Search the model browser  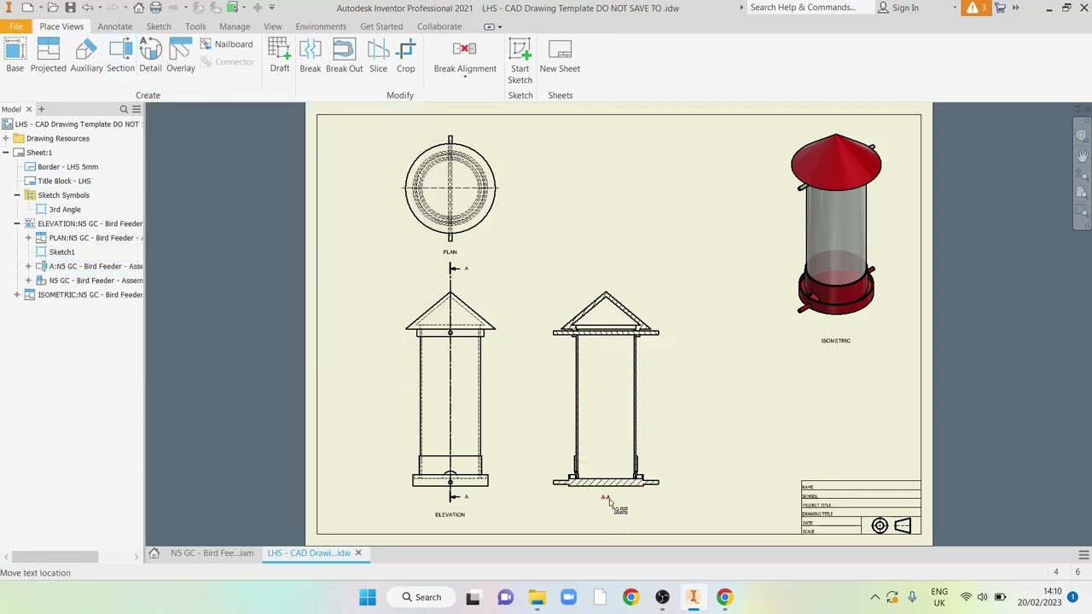click(x=124, y=109)
